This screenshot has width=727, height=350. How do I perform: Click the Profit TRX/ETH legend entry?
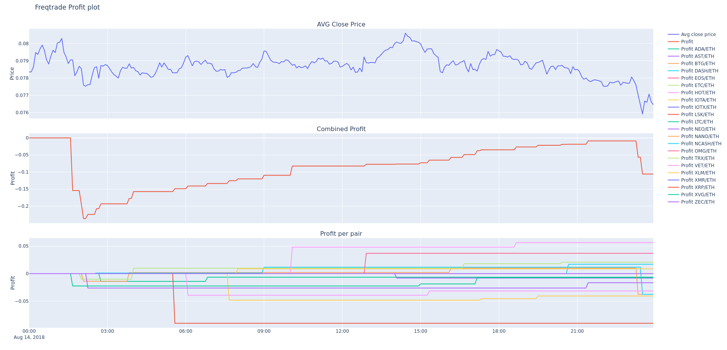click(697, 158)
